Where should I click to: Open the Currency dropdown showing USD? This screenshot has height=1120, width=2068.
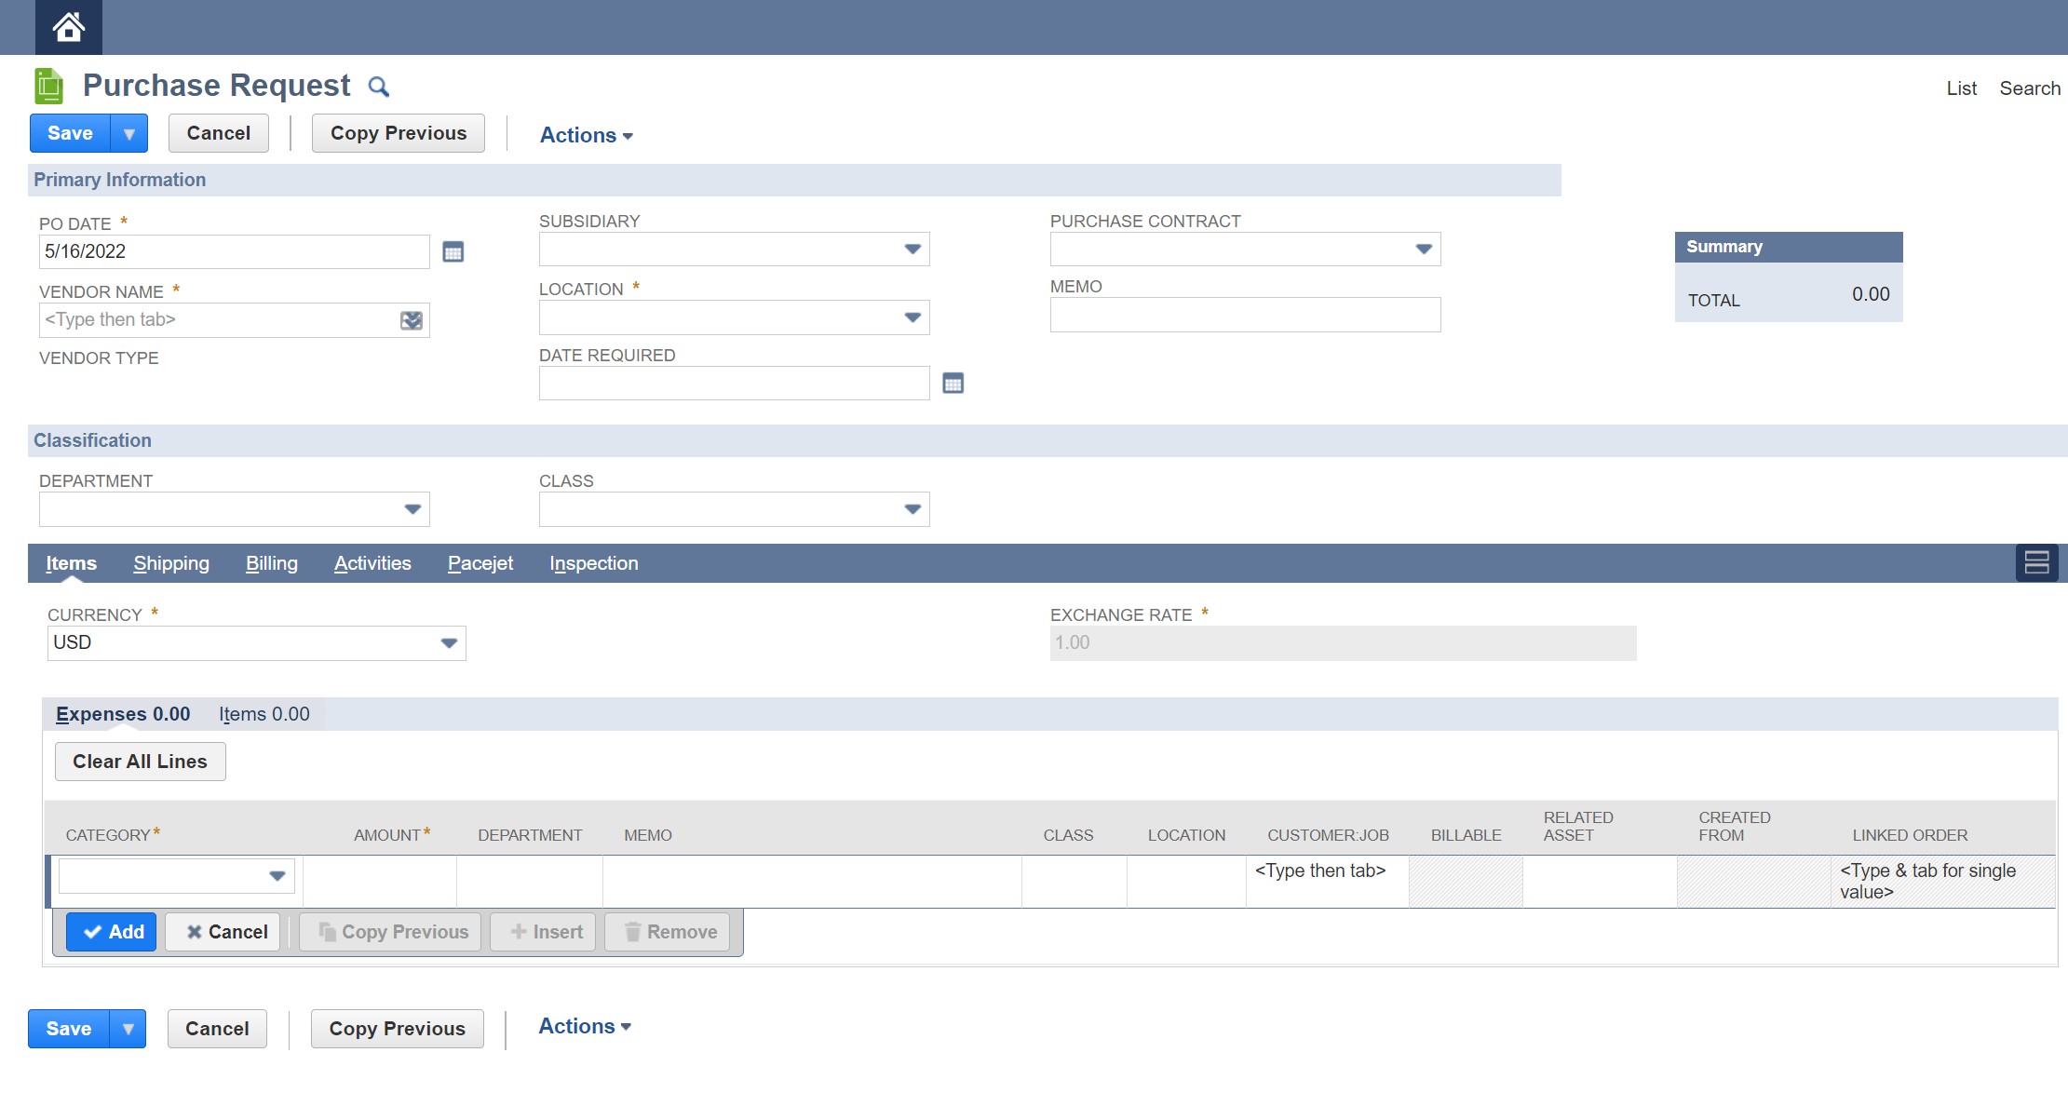click(x=447, y=642)
